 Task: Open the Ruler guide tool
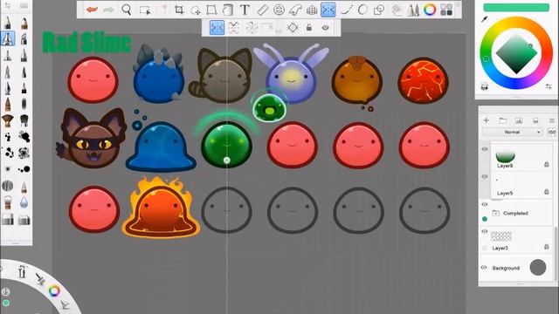[262, 10]
